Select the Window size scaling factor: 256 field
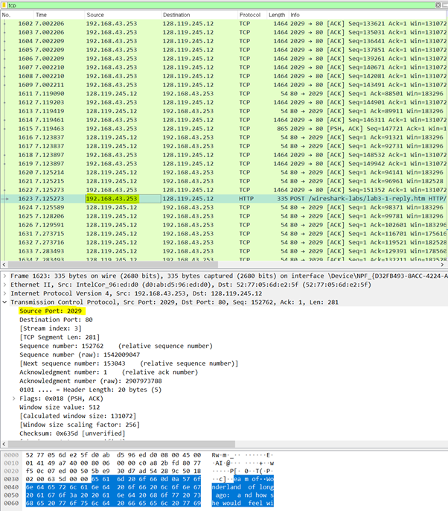 pos(80,425)
